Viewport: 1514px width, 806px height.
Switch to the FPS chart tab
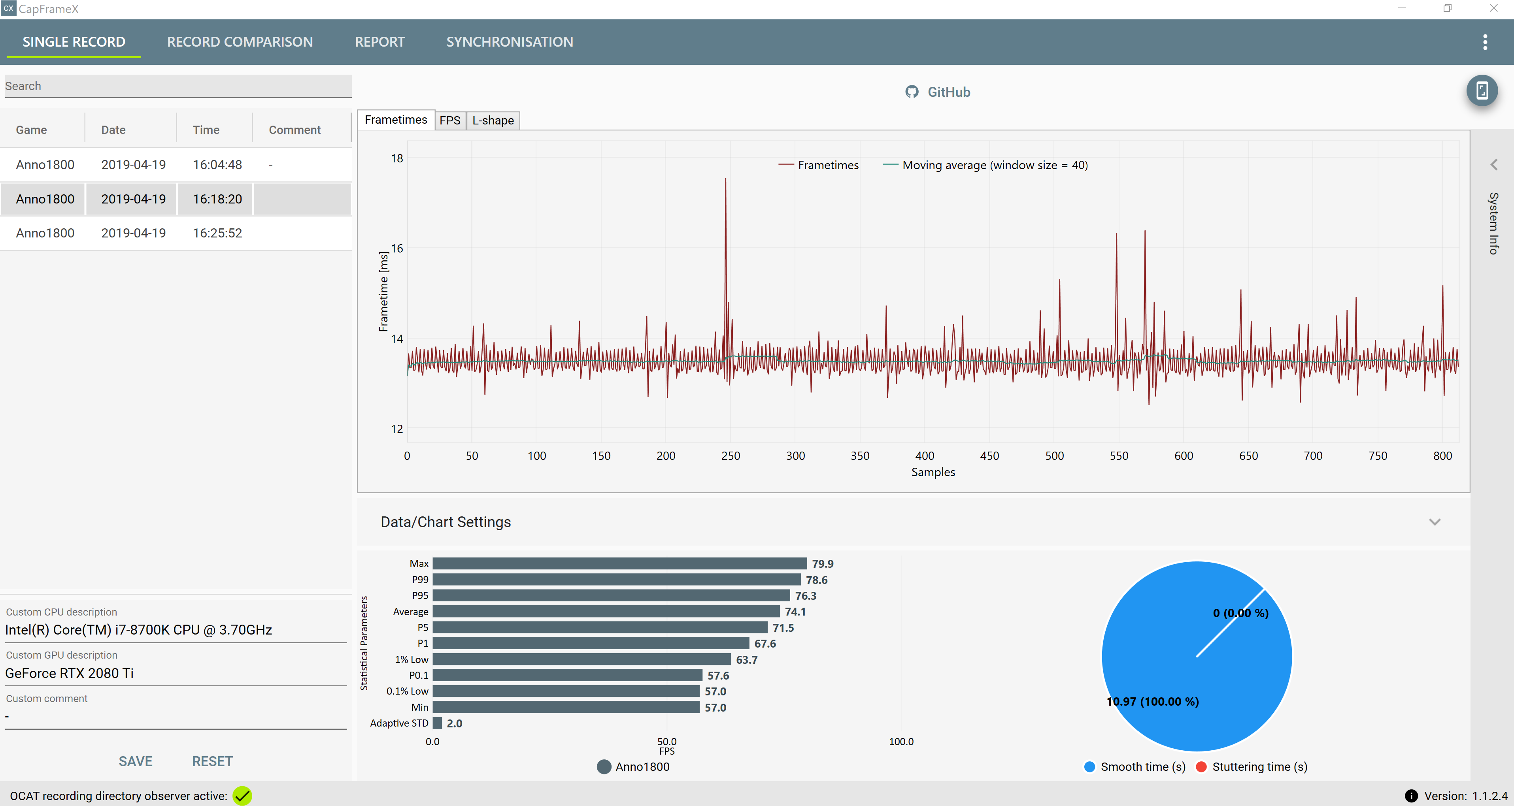coord(449,121)
